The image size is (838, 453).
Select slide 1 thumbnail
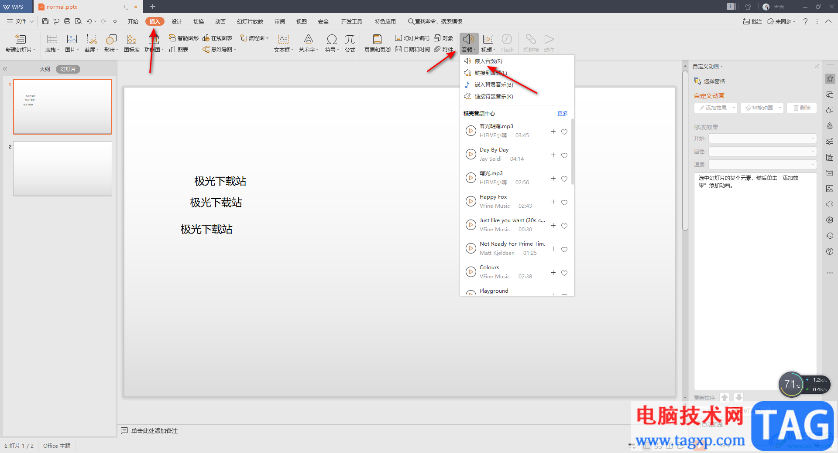click(x=62, y=107)
